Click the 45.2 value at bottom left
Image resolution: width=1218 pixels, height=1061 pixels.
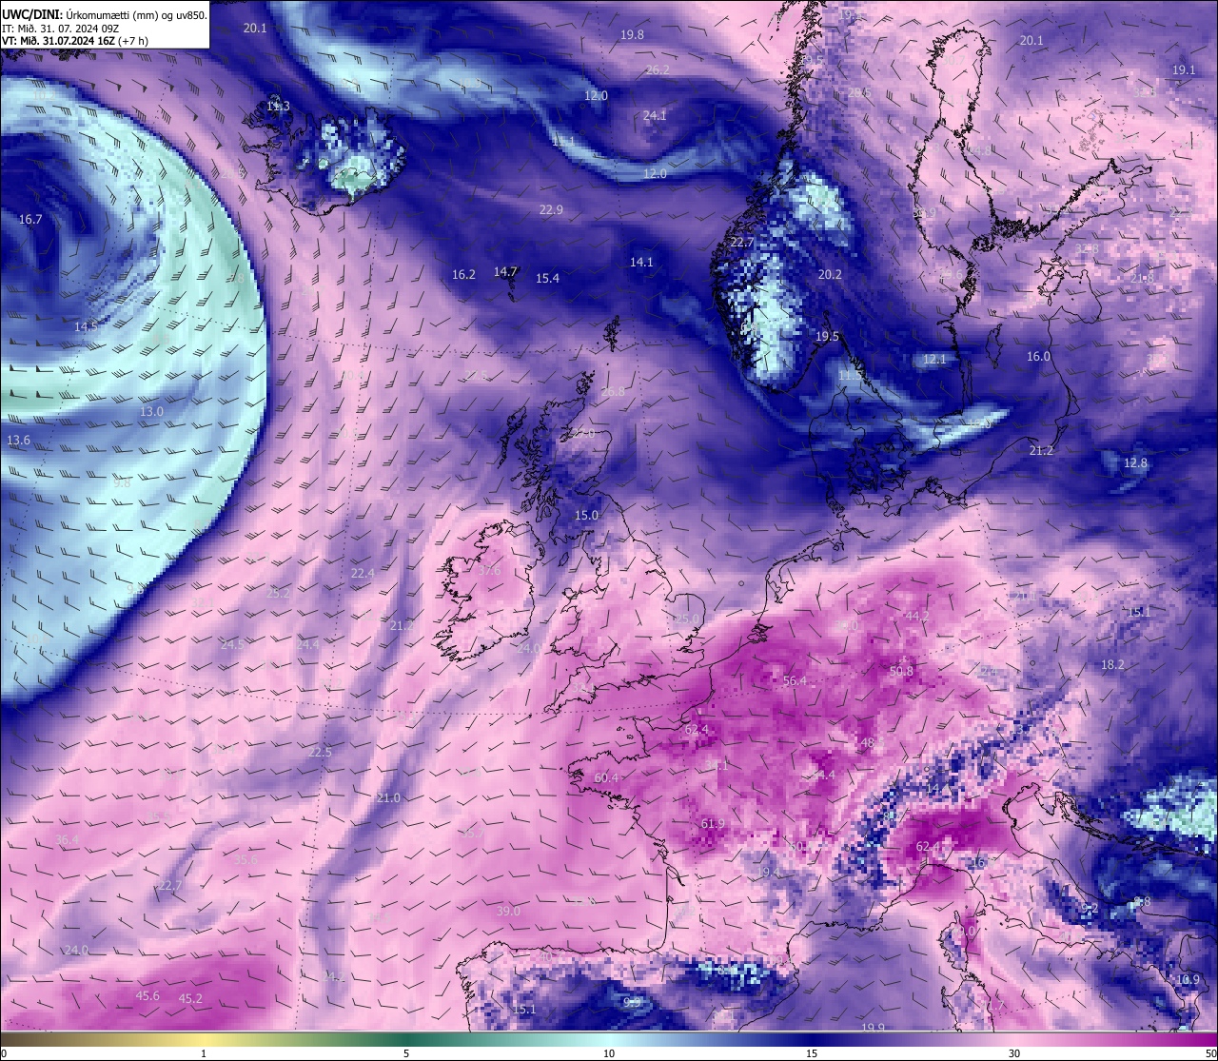(x=190, y=999)
